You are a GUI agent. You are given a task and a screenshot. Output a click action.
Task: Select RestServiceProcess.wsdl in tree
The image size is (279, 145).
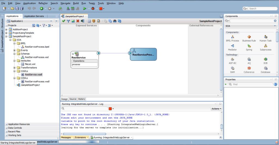click(x=37, y=82)
